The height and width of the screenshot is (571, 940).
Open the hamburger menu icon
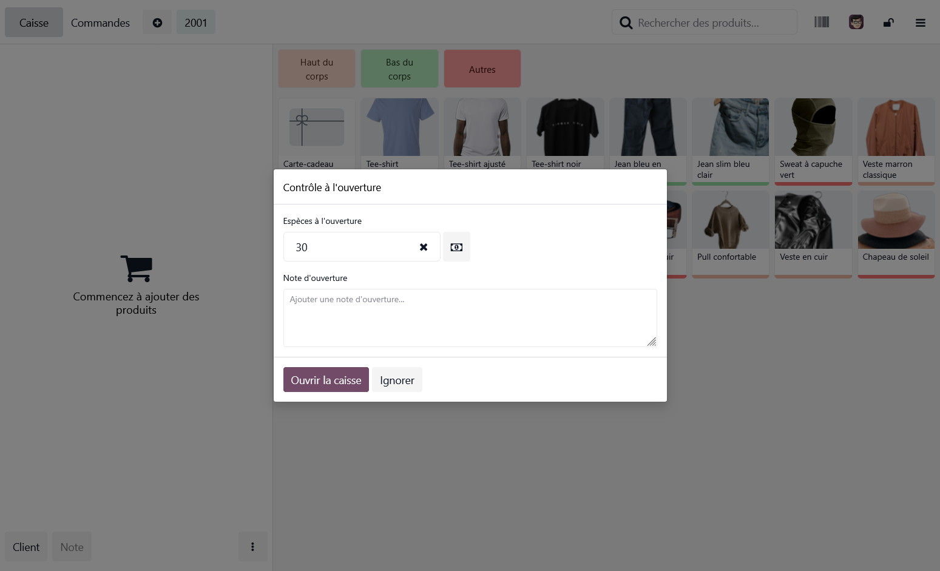[x=921, y=22]
